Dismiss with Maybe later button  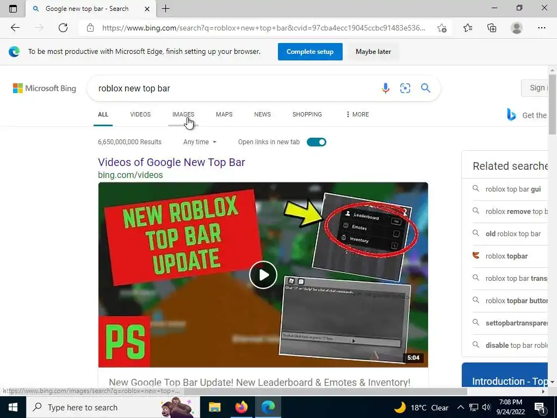pyautogui.click(x=373, y=52)
